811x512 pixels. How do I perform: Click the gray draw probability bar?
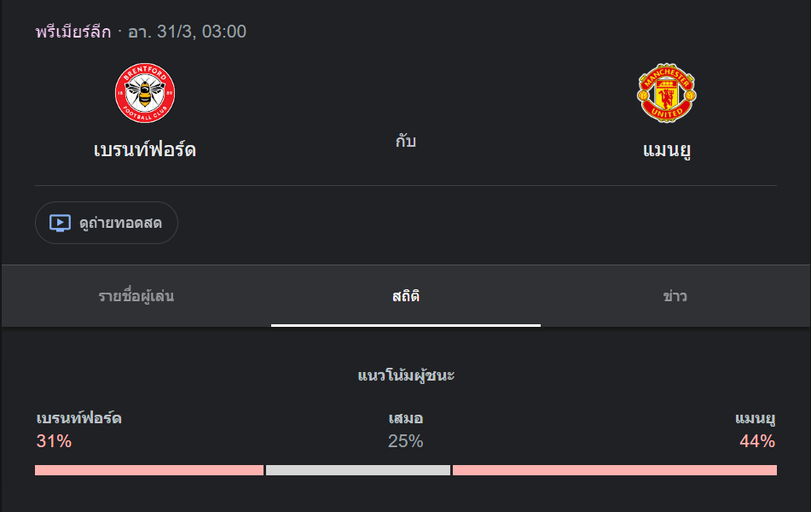(x=358, y=470)
